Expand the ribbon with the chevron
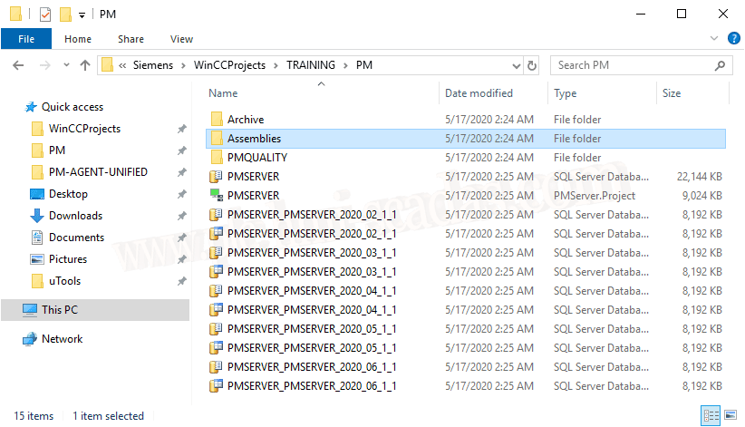 pyautogui.click(x=711, y=39)
